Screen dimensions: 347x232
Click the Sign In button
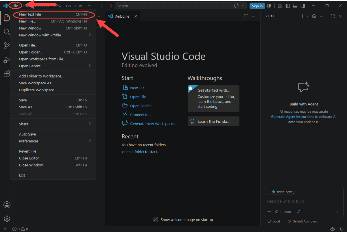coord(257,6)
